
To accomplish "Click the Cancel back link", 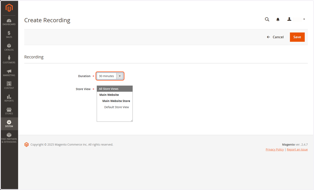I will click(275, 37).
